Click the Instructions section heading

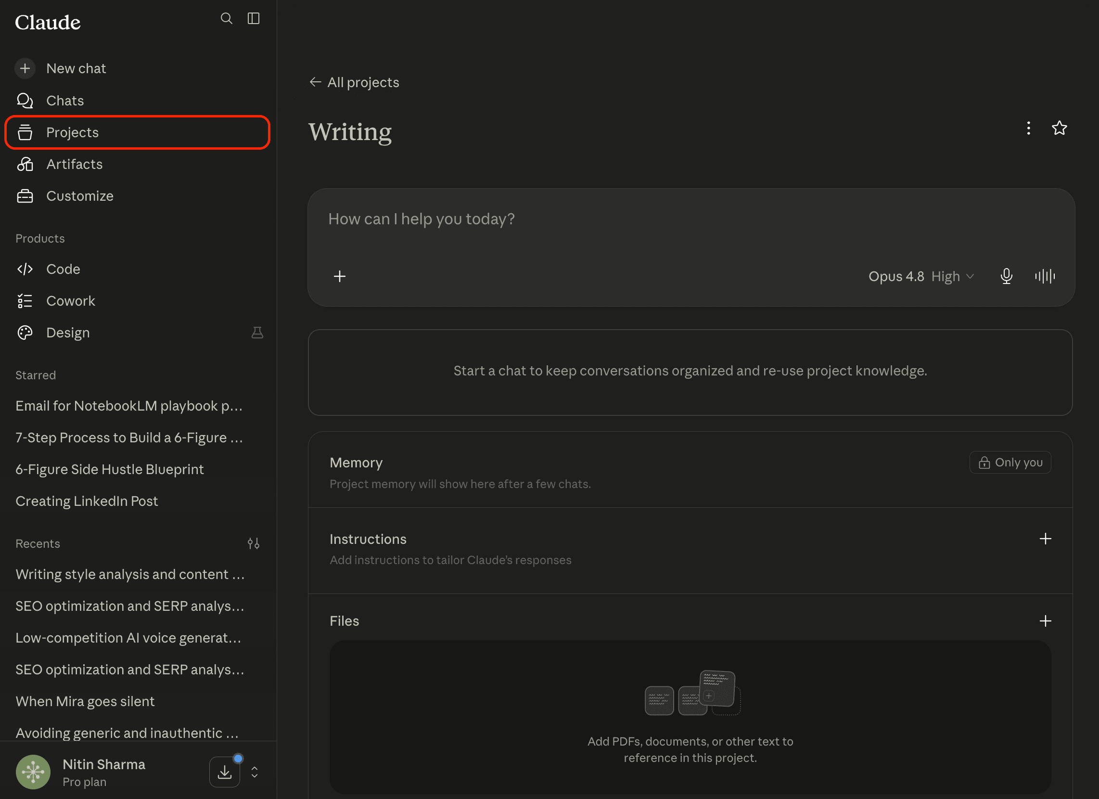click(368, 539)
